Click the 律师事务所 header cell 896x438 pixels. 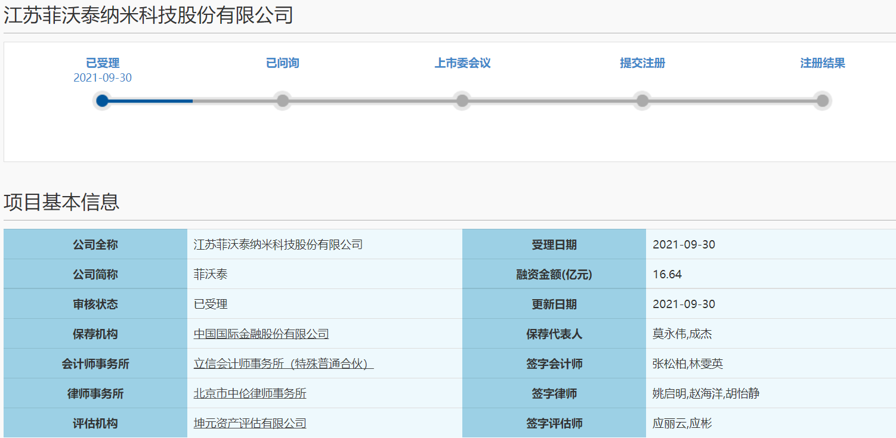[x=95, y=393]
